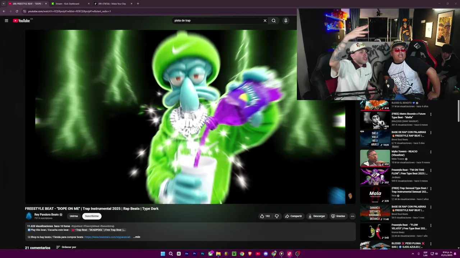
Task: Open TikTok app in the taskbar
Action: click(289, 254)
